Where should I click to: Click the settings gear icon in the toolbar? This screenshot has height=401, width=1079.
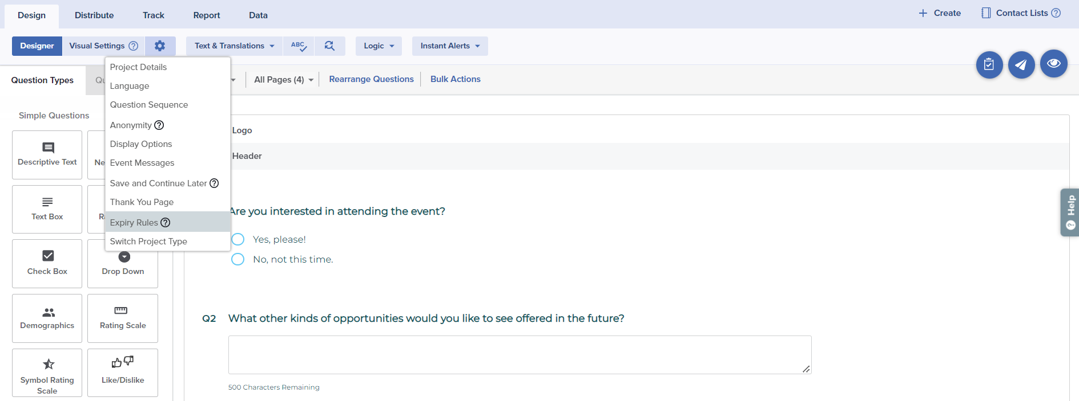160,46
